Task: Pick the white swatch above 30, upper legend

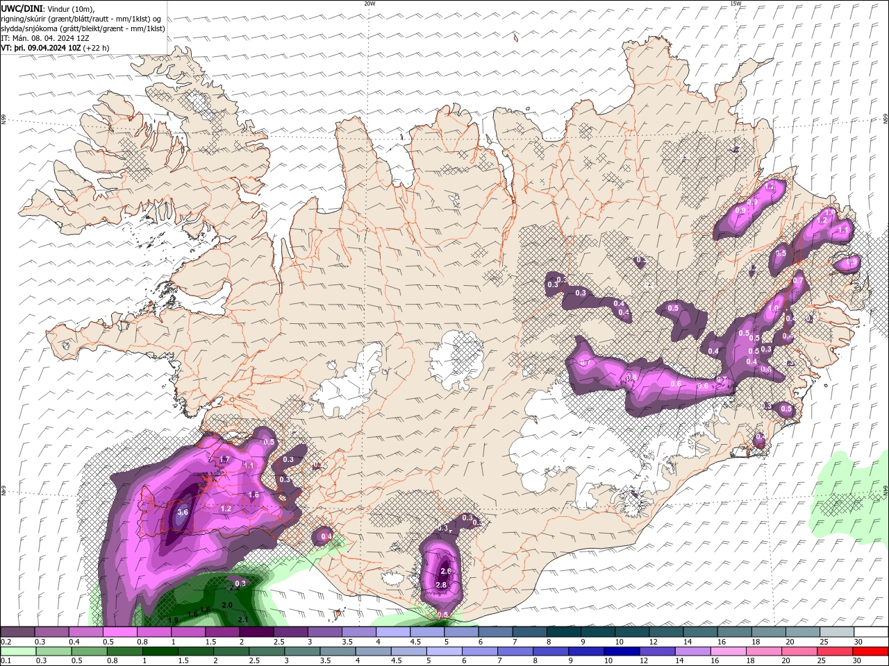Action: 871,632
